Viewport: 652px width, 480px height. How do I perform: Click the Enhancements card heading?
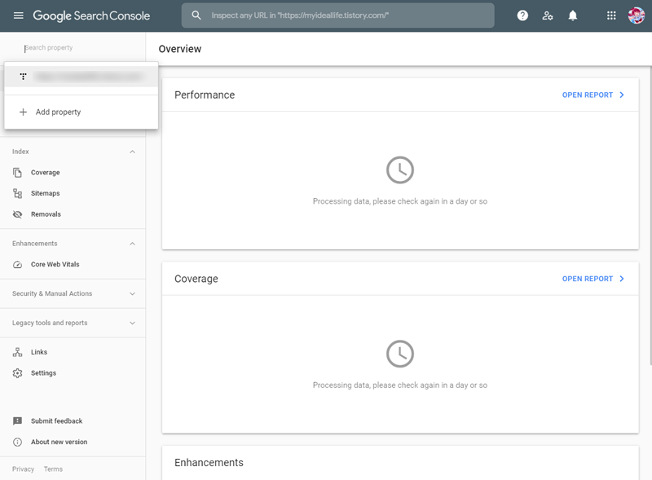tap(209, 463)
